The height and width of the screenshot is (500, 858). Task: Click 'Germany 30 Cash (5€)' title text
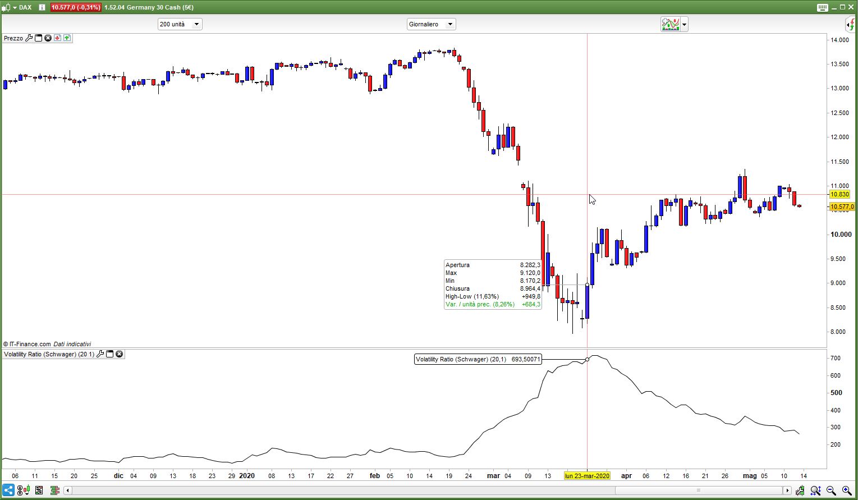[x=160, y=7]
